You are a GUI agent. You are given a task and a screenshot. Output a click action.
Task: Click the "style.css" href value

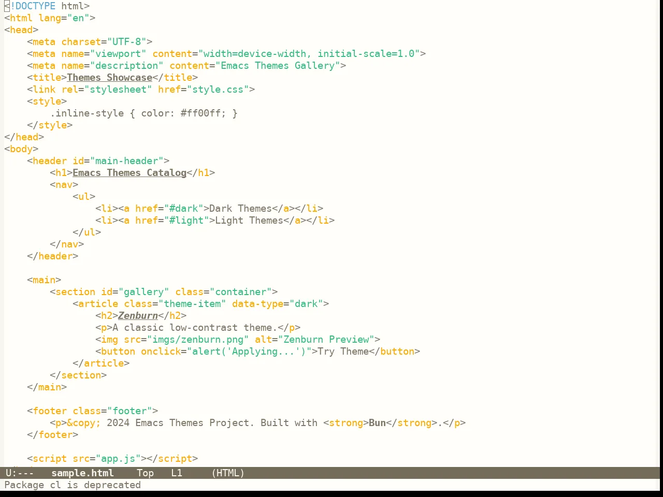click(x=218, y=90)
